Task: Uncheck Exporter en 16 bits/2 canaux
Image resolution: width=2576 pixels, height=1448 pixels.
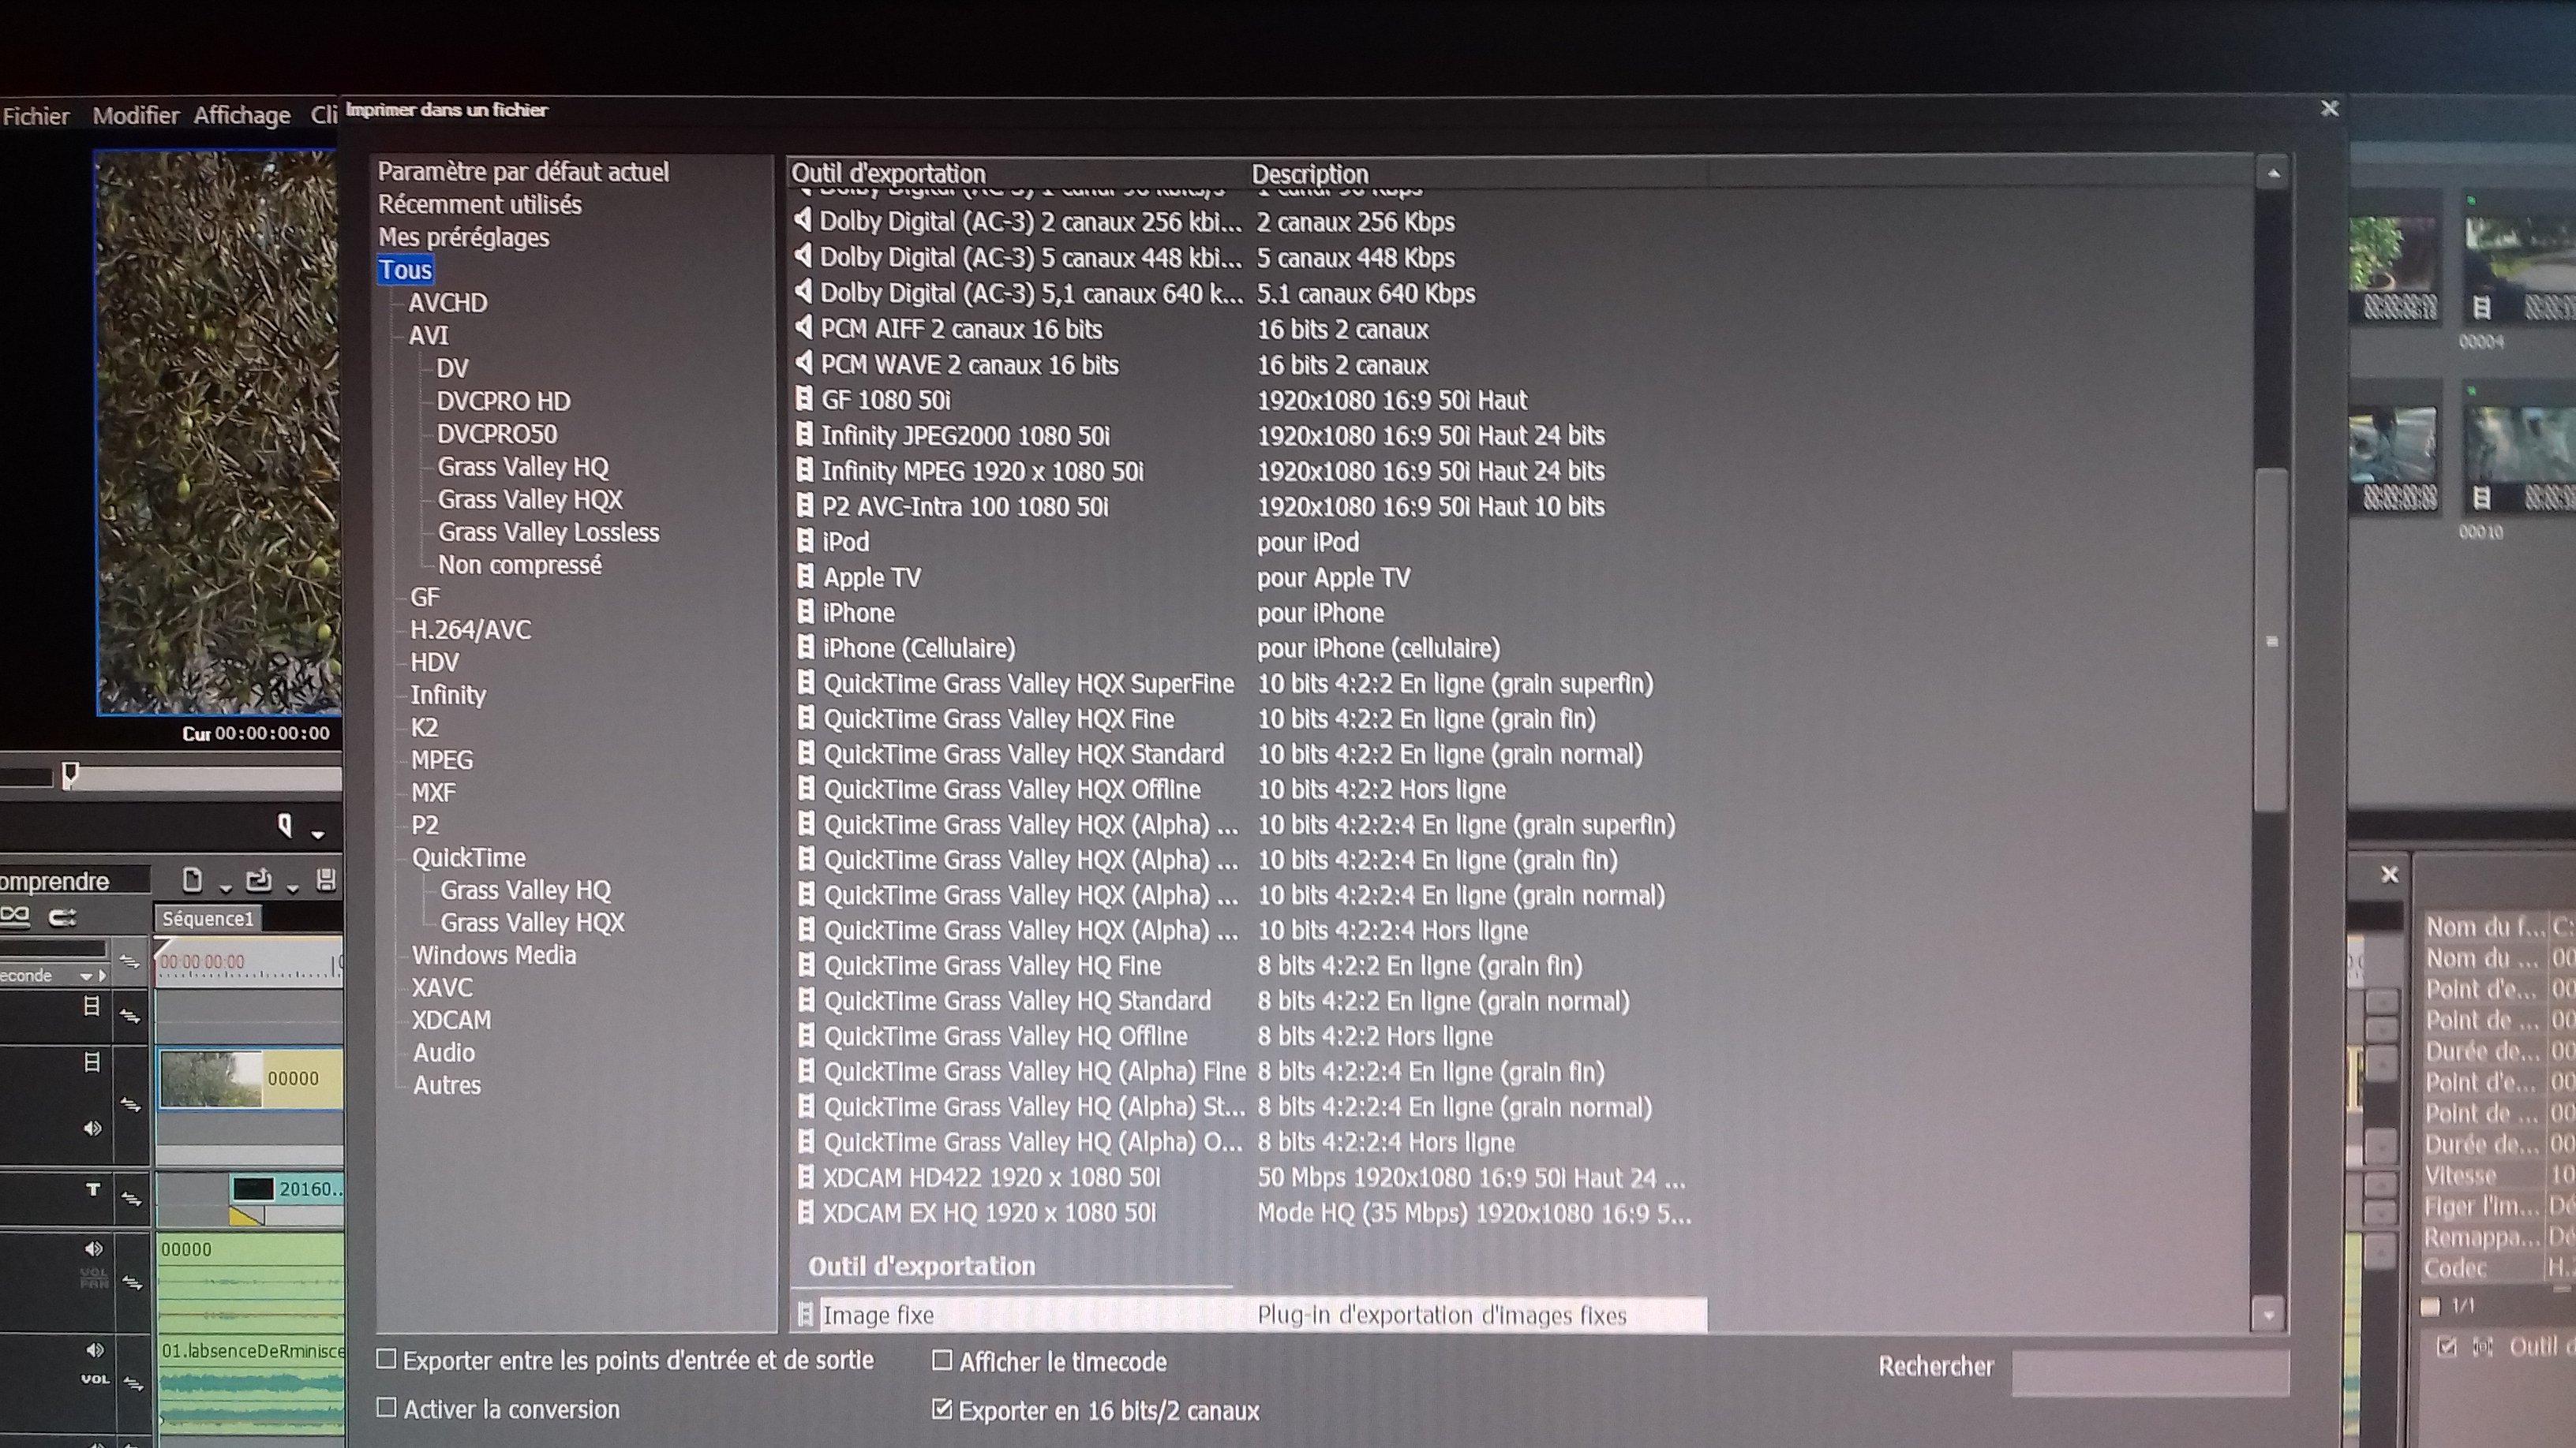Action: (x=941, y=1409)
